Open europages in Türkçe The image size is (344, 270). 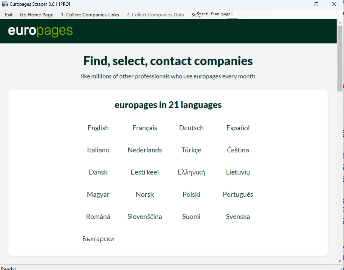pos(191,150)
